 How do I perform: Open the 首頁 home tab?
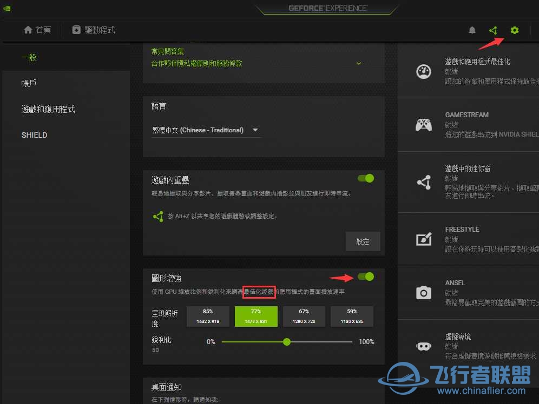37,30
